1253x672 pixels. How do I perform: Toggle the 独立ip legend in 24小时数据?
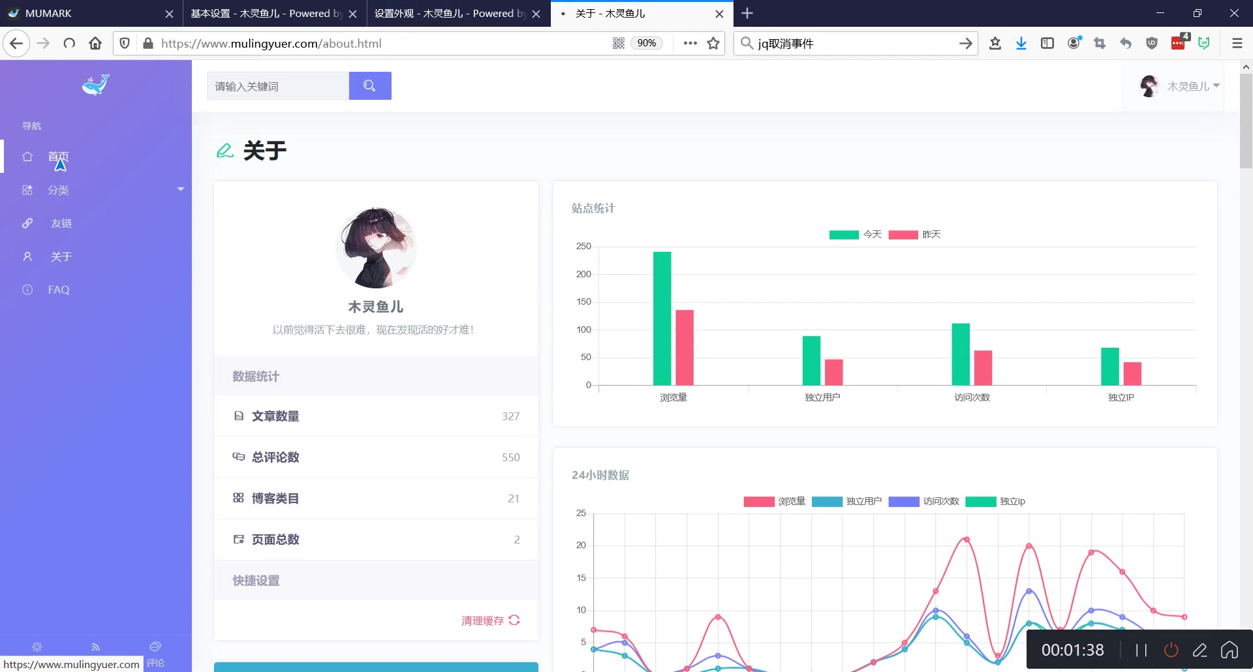coord(995,502)
